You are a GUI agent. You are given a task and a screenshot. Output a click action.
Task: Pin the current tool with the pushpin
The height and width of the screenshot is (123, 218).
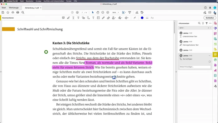pyautogui.click(x=135, y=18)
